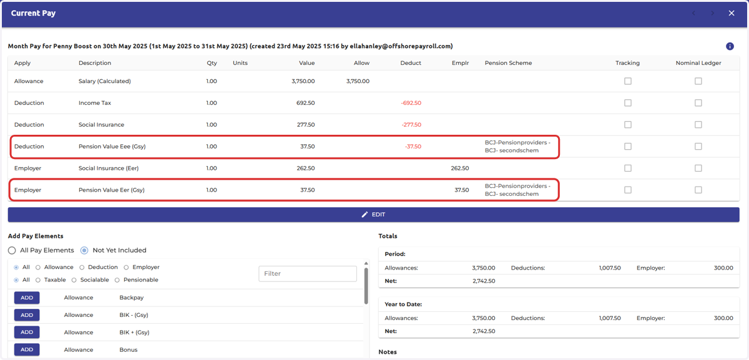Click the -277.50 deduct value
This screenshot has width=749, height=360.
point(411,125)
